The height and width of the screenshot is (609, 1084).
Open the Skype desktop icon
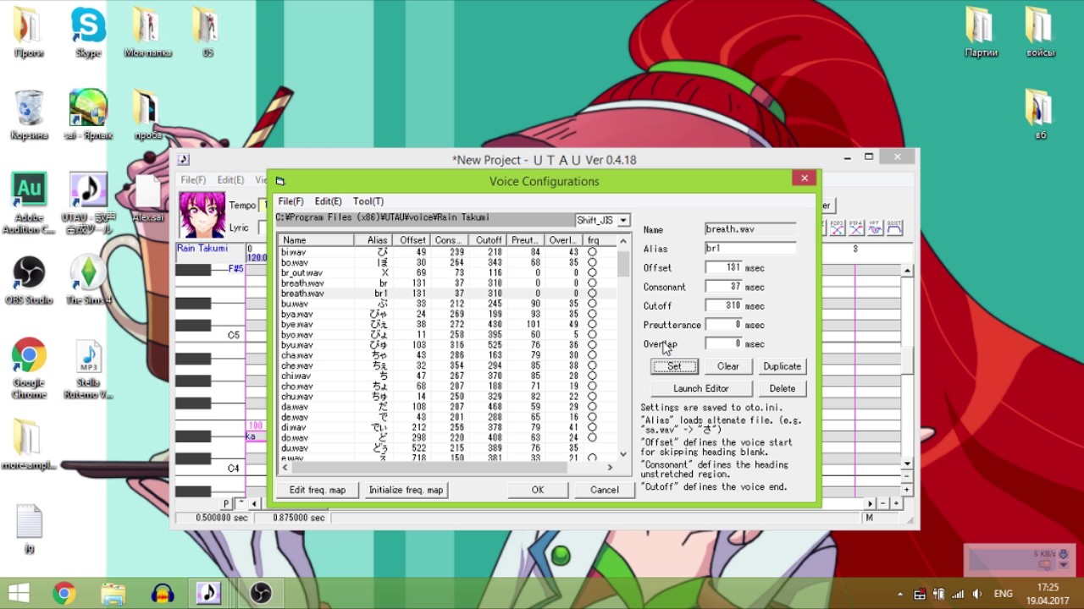point(88,32)
